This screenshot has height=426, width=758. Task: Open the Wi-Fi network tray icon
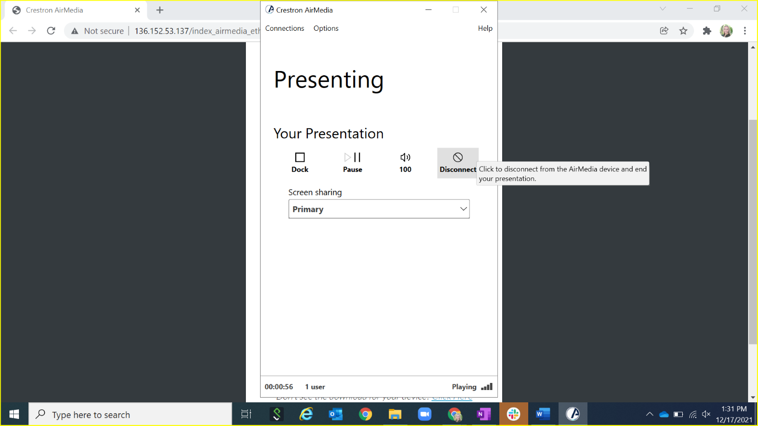(693, 415)
